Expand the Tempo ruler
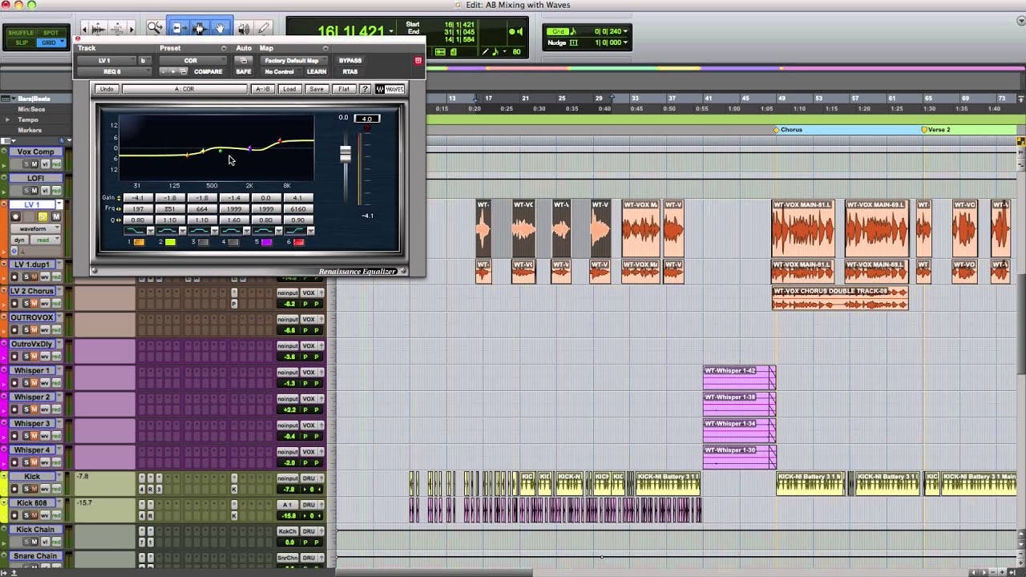Viewport: 1026px width, 577px height. tap(8, 119)
